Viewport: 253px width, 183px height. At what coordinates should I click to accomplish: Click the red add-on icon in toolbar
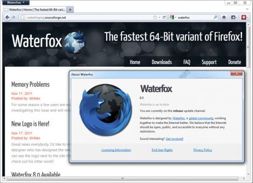[x=244, y=17]
